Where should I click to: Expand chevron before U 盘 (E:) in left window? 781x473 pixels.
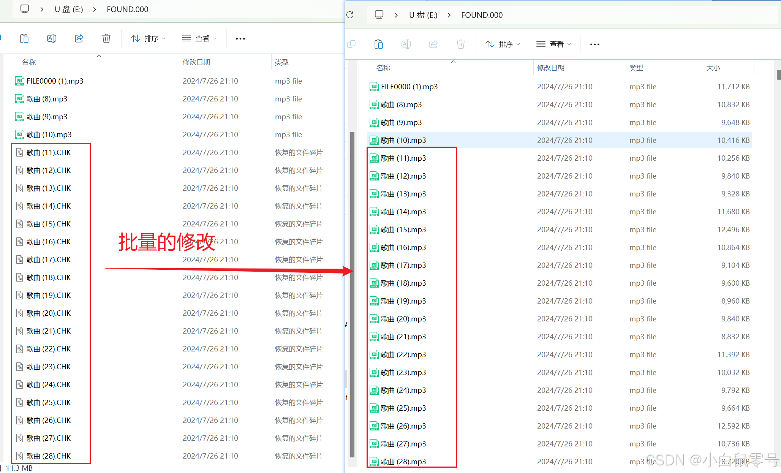pyautogui.click(x=42, y=9)
